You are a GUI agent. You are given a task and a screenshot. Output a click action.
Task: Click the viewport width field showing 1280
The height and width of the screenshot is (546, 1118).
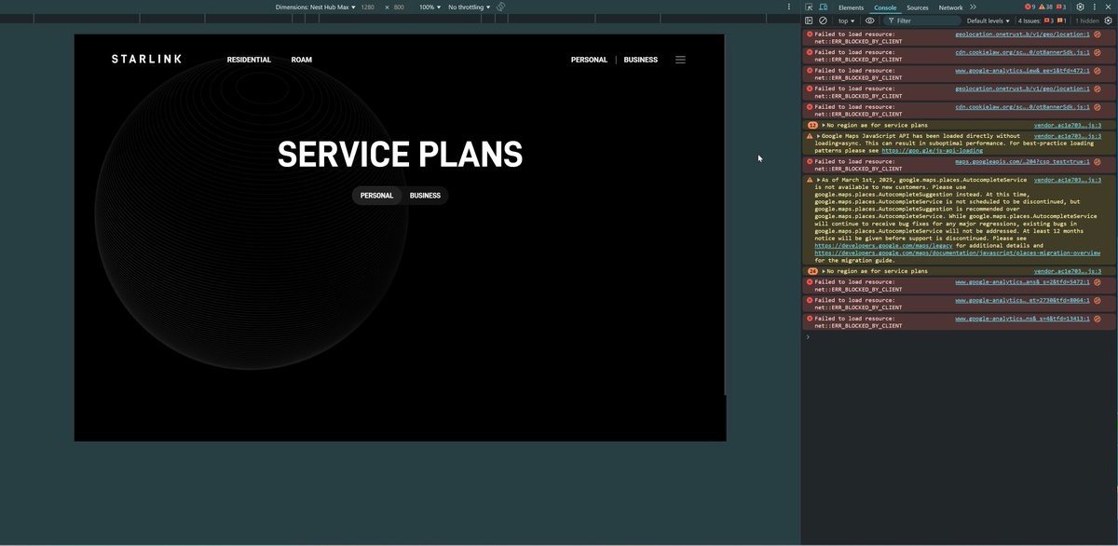[367, 7]
